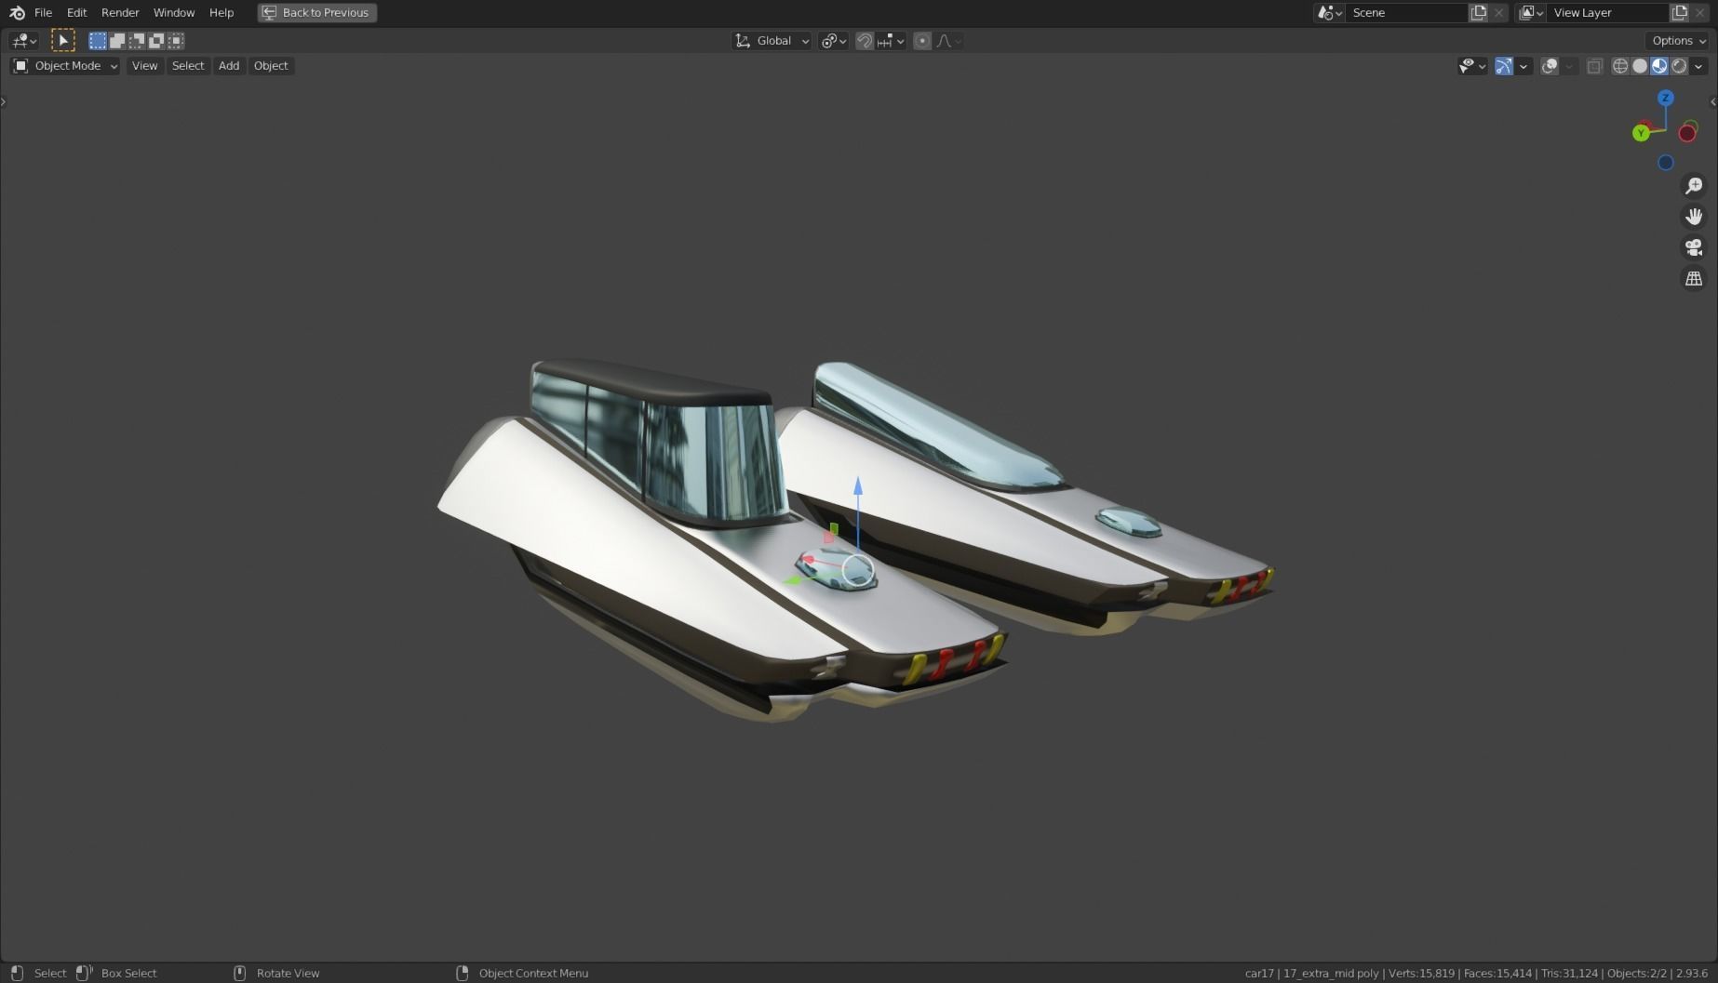
Task: Click the 'Objects:2/2' status bar text
Action: click(1637, 973)
